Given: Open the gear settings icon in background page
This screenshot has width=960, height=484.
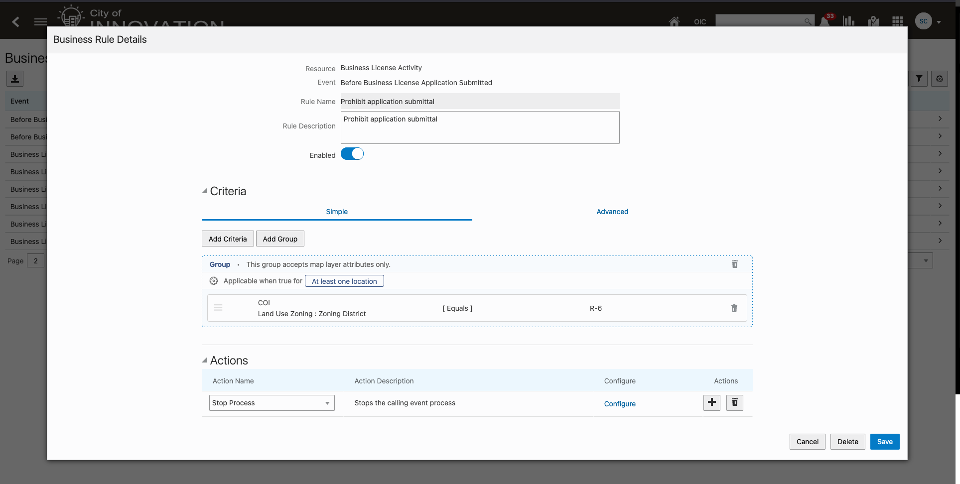Looking at the screenshot, I should [940, 79].
